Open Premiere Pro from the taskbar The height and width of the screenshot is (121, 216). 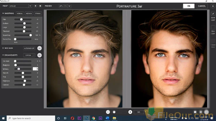point(79,118)
